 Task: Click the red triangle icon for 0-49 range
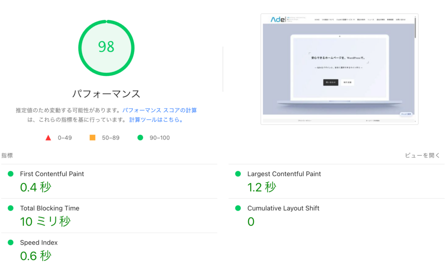point(48,137)
